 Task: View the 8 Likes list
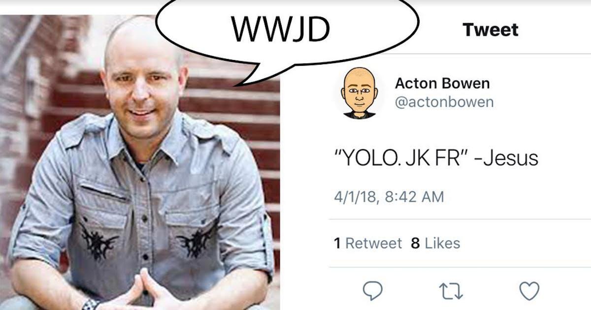[x=435, y=243]
